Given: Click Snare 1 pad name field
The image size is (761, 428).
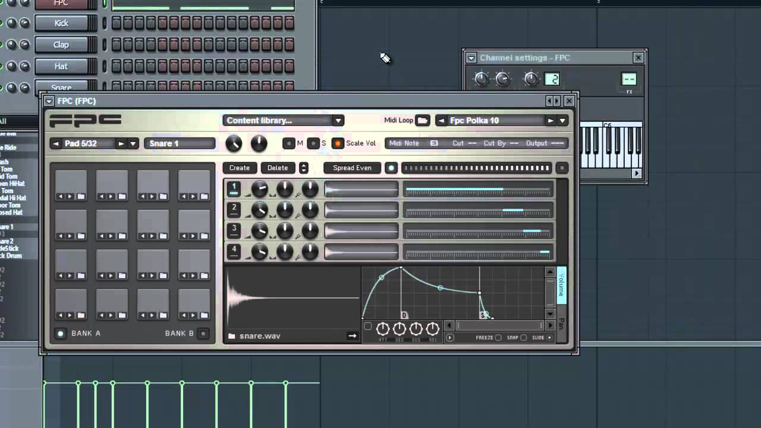Looking at the screenshot, I should [x=180, y=144].
